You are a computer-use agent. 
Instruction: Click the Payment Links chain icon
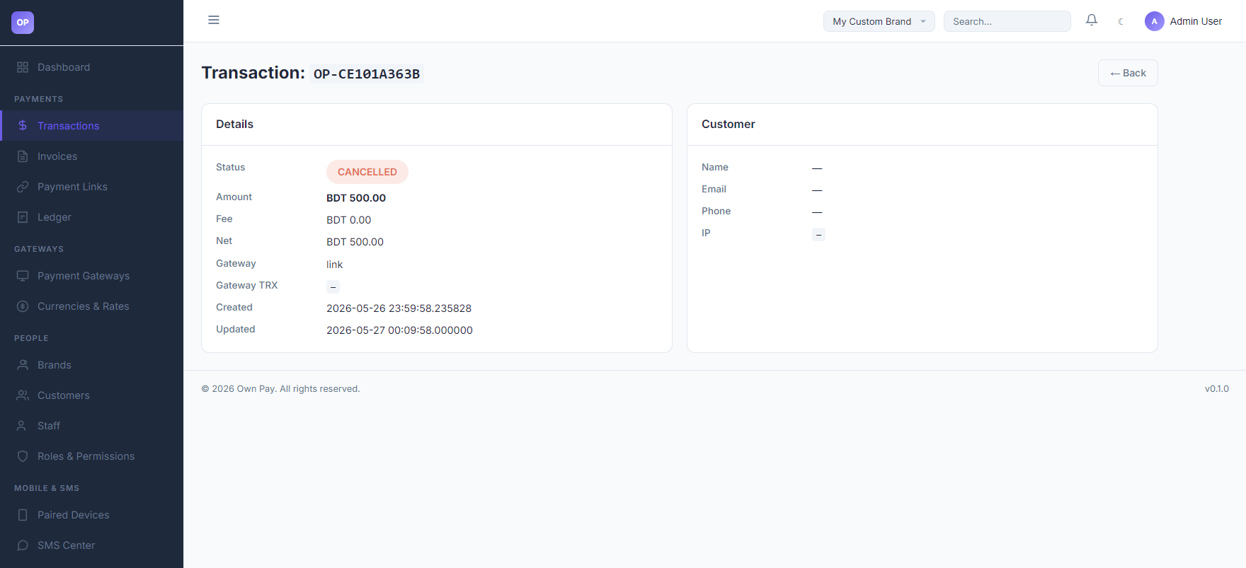[23, 187]
